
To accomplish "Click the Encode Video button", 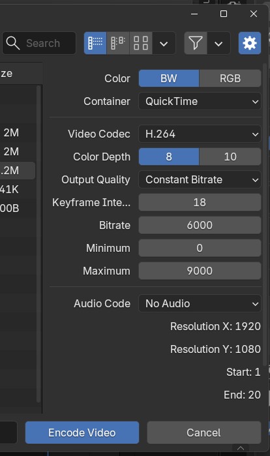I will coord(82,433).
